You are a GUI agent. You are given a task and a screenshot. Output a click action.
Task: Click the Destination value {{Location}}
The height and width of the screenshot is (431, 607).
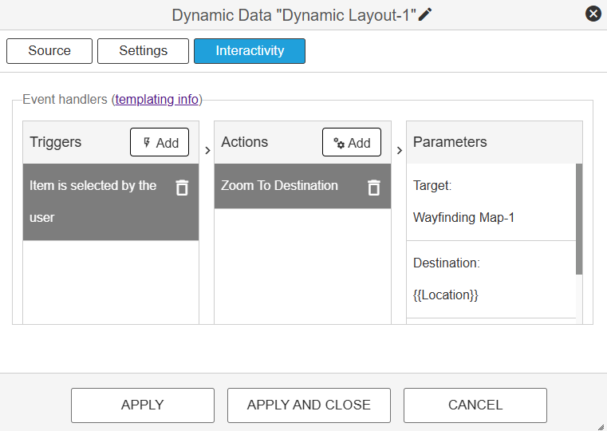(446, 295)
